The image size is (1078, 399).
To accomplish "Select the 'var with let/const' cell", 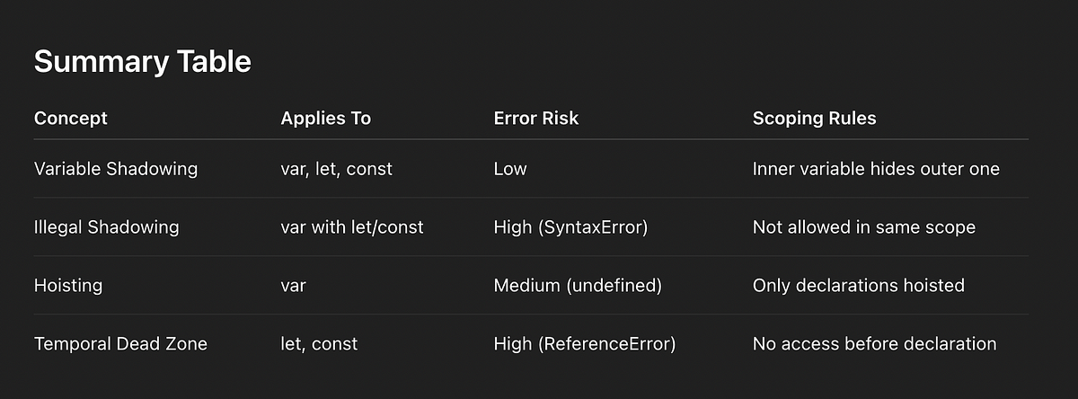I will [x=352, y=227].
